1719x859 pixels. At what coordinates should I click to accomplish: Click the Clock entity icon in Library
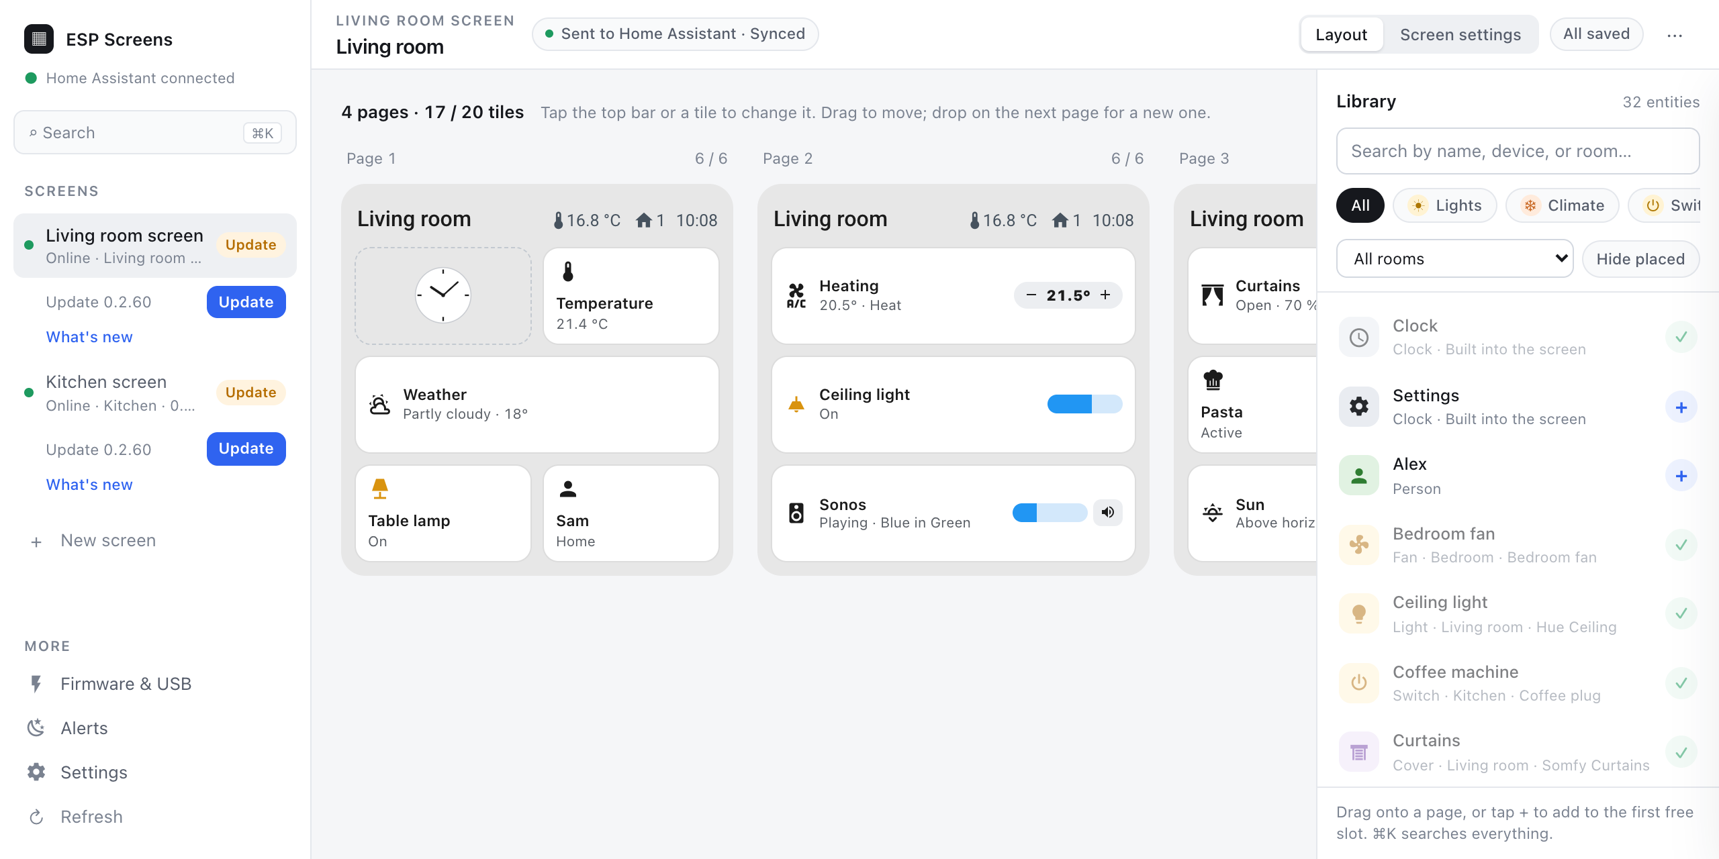1359,338
